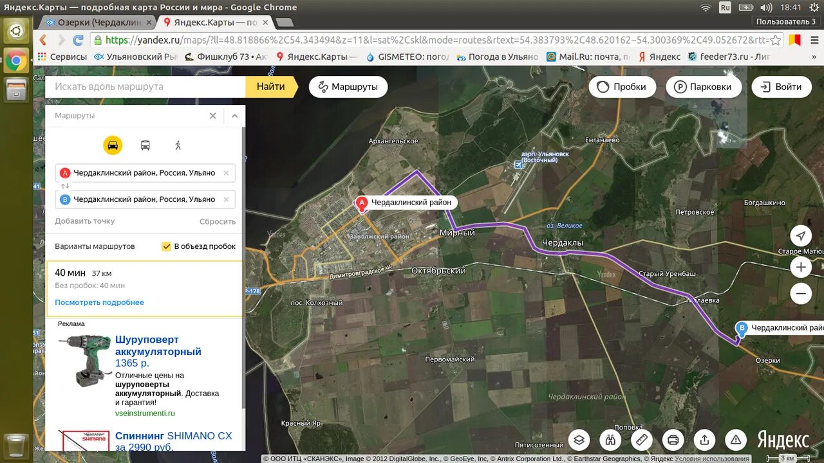Open the Маршруты routes button
Image resolution: width=824 pixels, height=463 pixels.
[348, 87]
